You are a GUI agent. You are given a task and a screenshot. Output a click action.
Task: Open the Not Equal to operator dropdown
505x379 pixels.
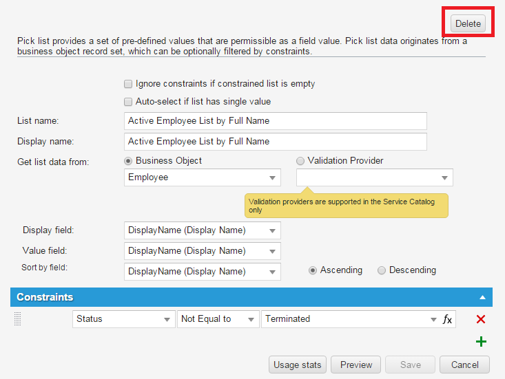tap(218, 319)
